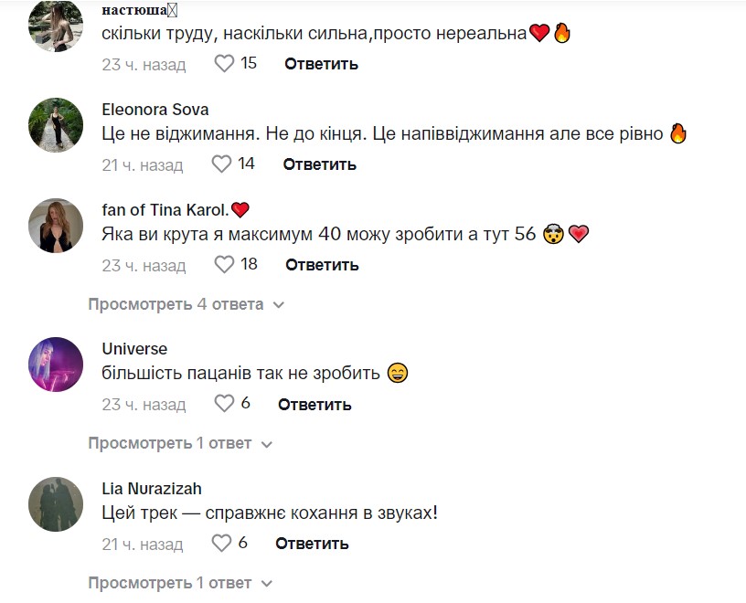
Task: Open настюша's profile avatar
Action: coord(55,27)
